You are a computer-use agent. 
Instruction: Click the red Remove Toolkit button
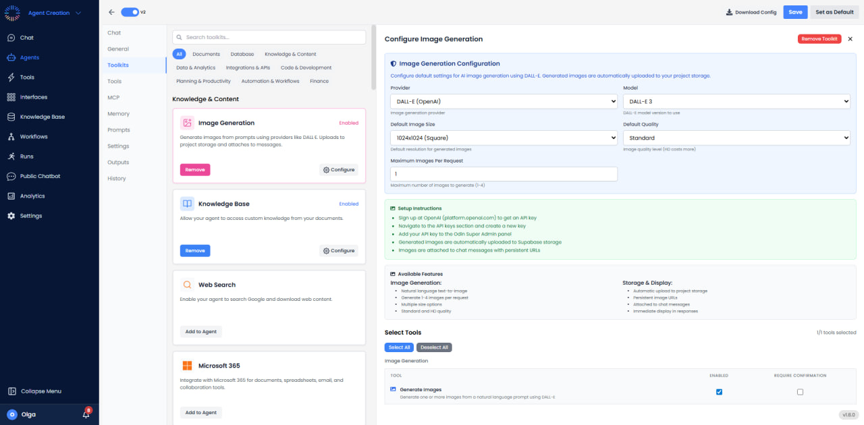pyautogui.click(x=819, y=39)
